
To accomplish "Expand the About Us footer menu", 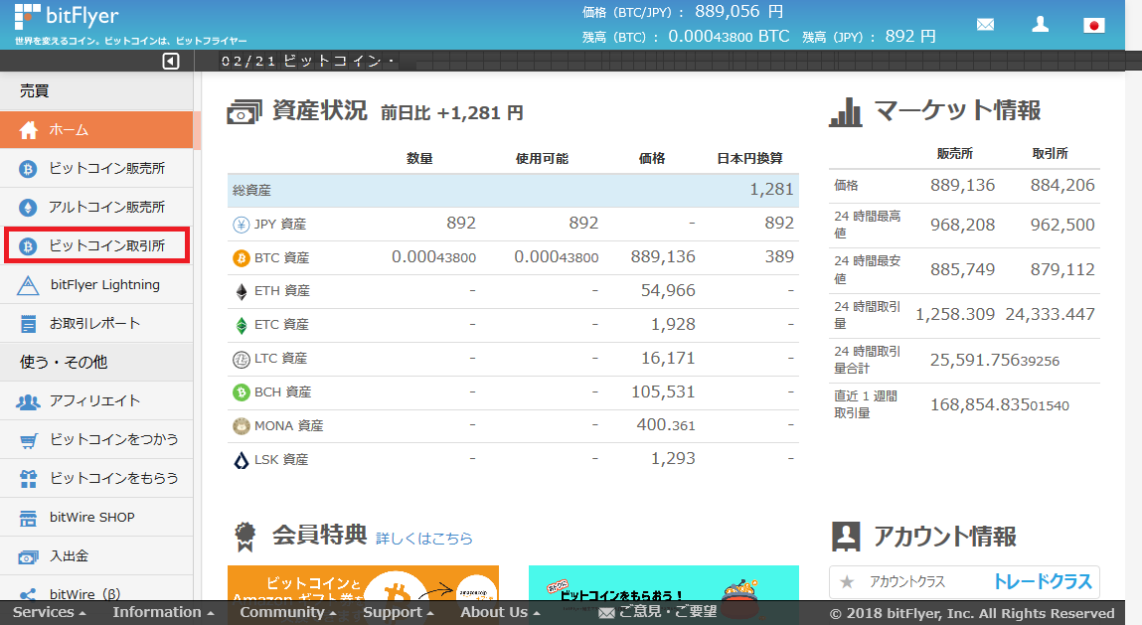I will [x=500, y=613].
